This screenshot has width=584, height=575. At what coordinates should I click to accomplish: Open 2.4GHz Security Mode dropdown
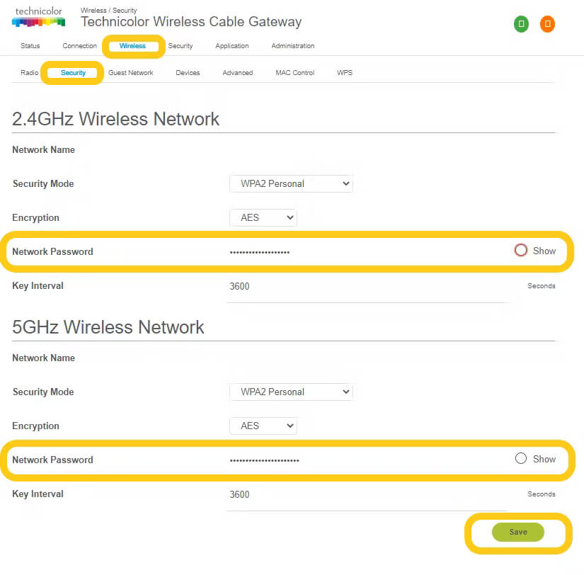click(x=291, y=183)
